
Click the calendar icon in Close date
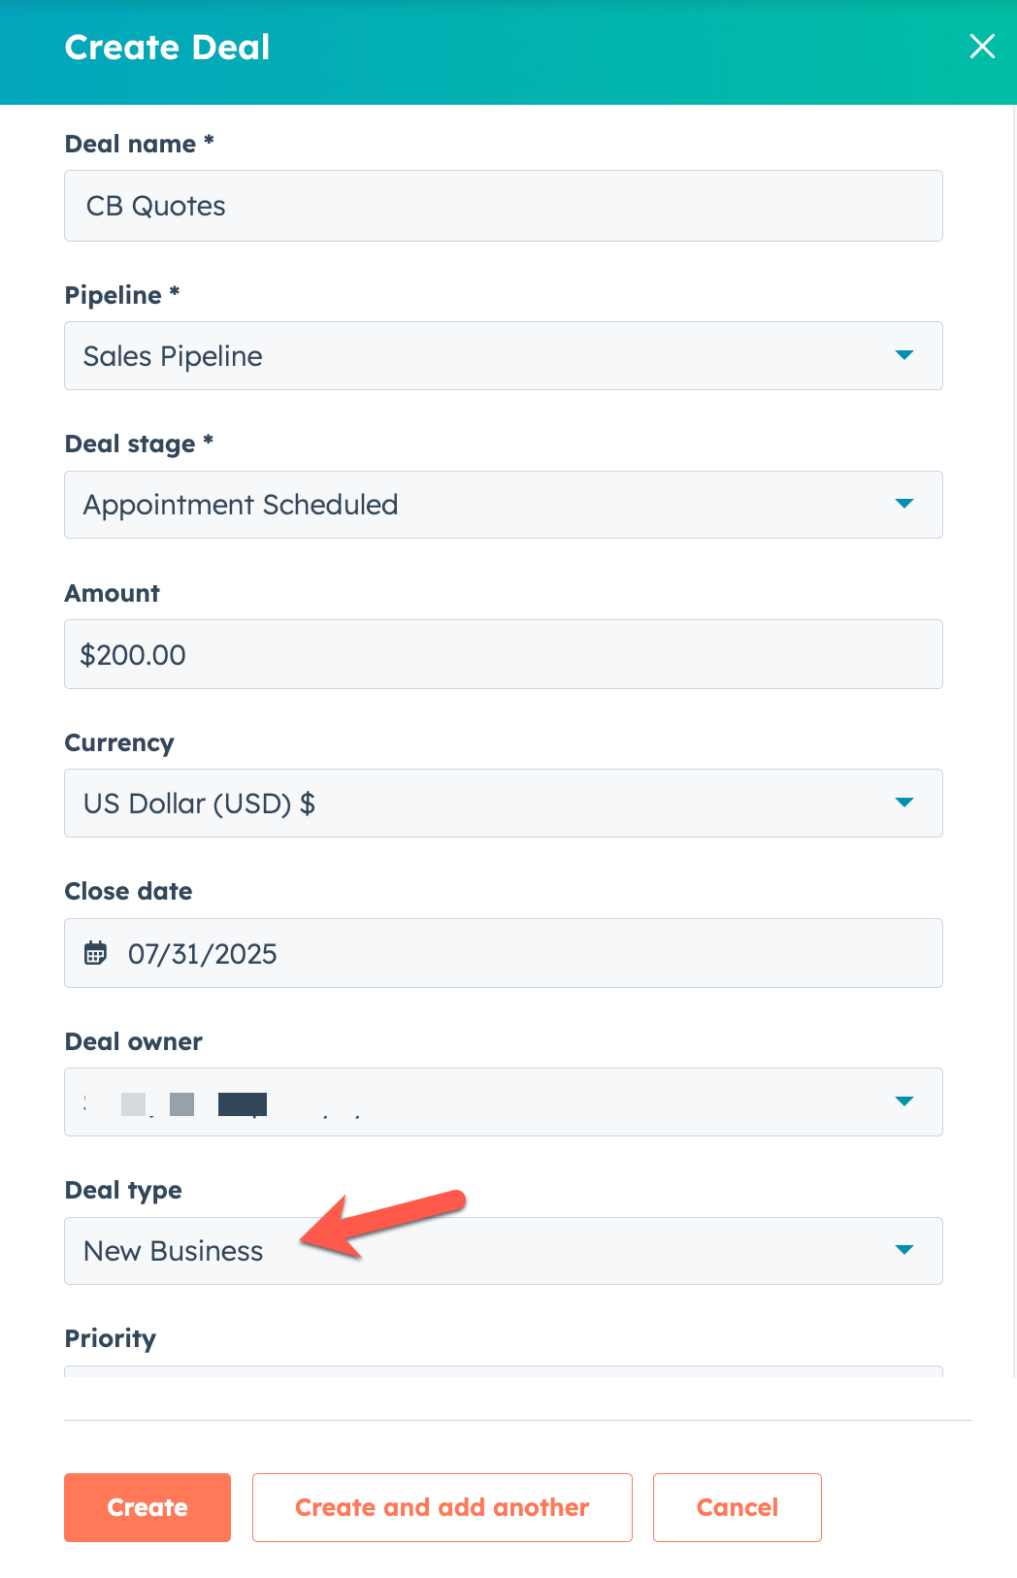point(95,953)
